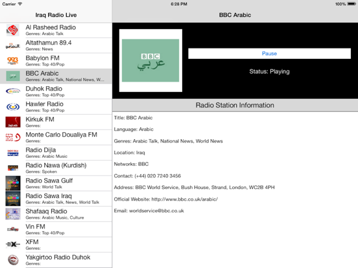Tap the Genres: Arabic Talk, National News line
The height and width of the screenshot is (268, 358).
tap(168, 141)
